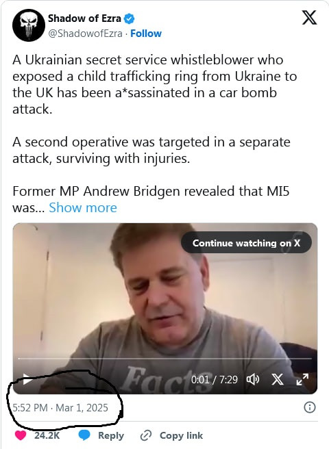
Task: Toggle fullscreen mode for the video
Action: pos(302,379)
